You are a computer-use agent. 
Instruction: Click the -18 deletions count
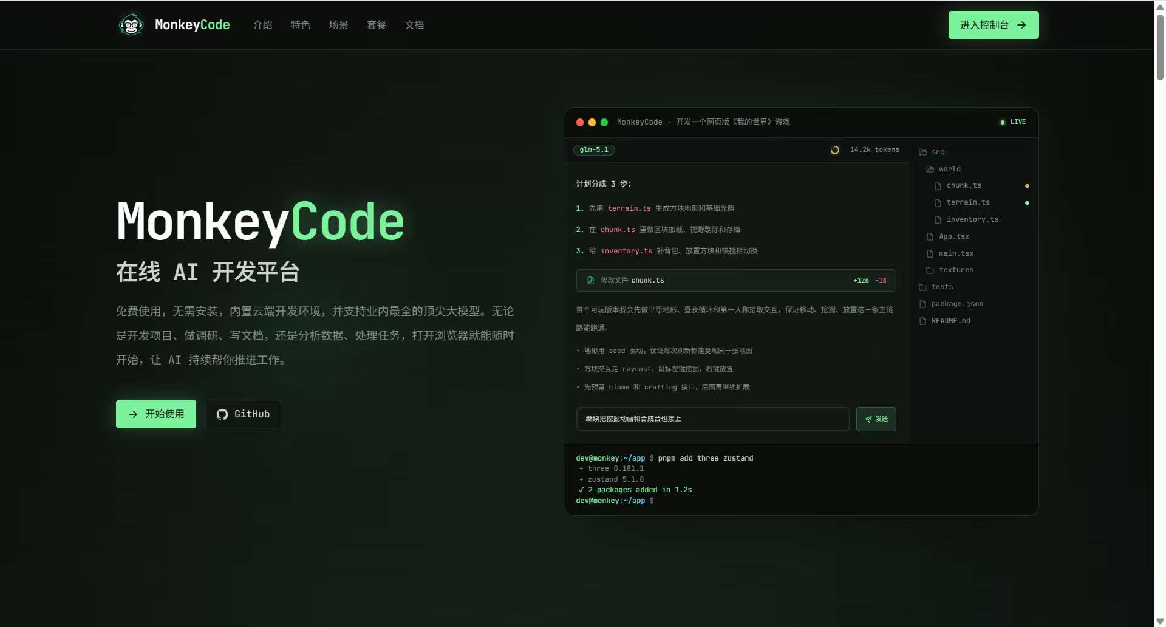(881, 280)
